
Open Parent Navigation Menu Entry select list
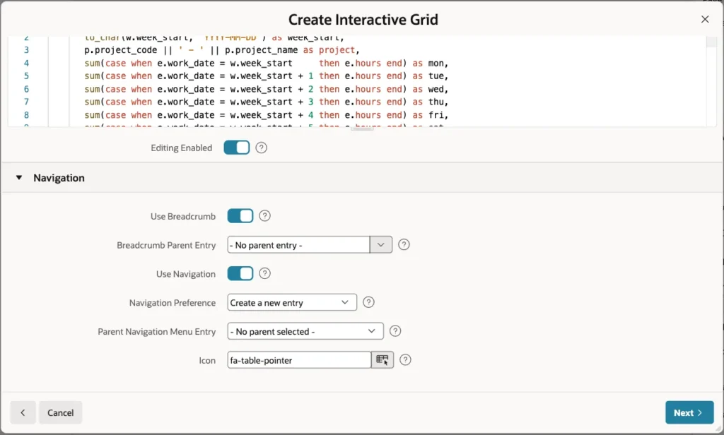[x=305, y=331]
